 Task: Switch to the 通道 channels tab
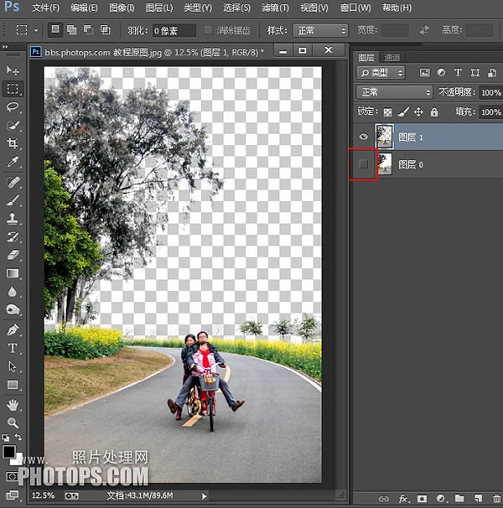392,58
